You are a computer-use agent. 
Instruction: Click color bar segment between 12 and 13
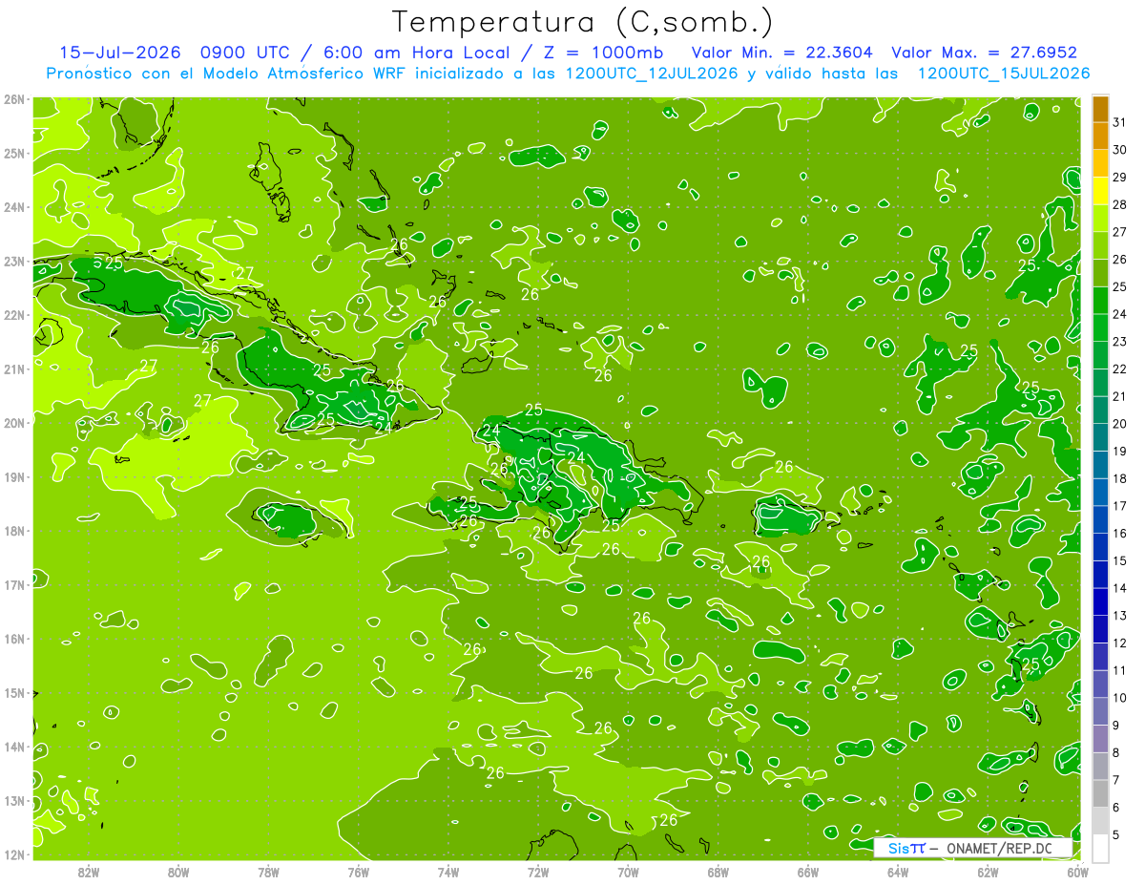(1100, 629)
